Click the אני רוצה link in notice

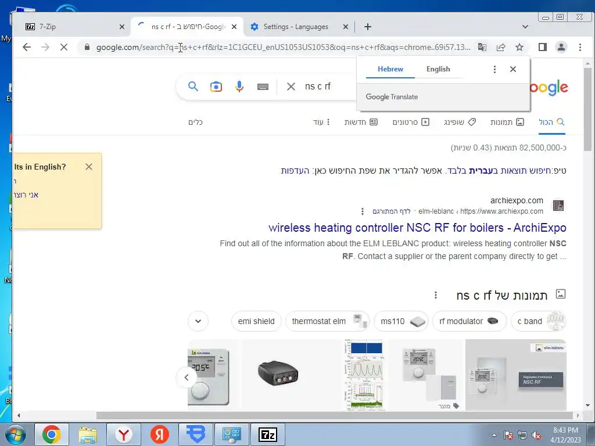26,195
